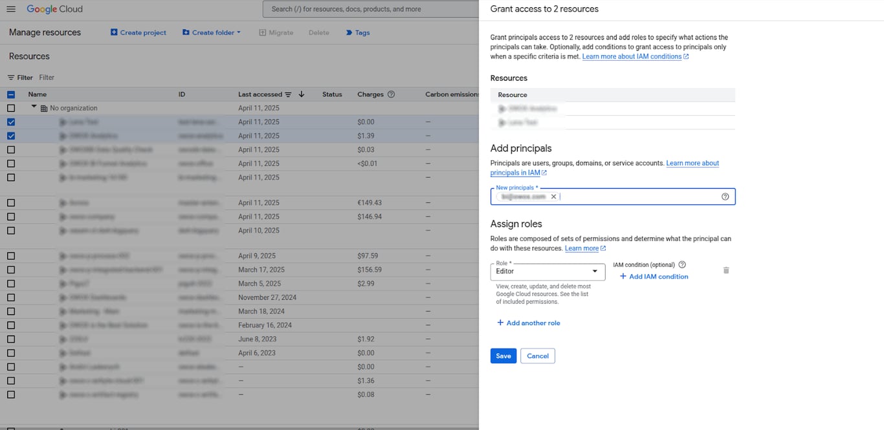Click the help icon inside New principals field
Viewport: 884px width, 430px height.
coord(725,197)
